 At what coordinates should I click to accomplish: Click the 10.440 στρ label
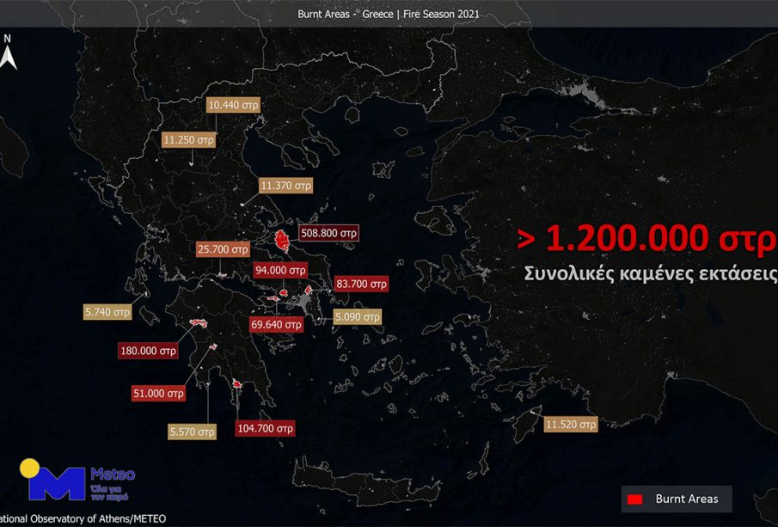tap(233, 104)
